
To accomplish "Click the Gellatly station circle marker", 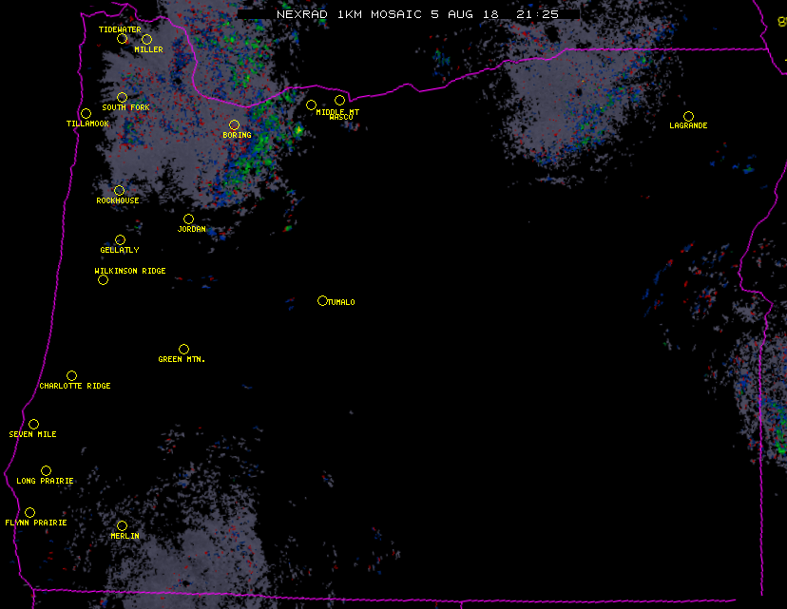I will (x=120, y=239).
